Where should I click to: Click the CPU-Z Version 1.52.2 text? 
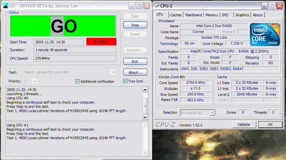(x=191, y=125)
